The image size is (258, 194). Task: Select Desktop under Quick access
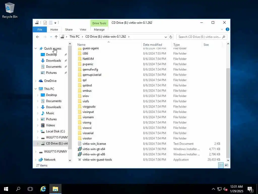pyautogui.click(x=51, y=55)
